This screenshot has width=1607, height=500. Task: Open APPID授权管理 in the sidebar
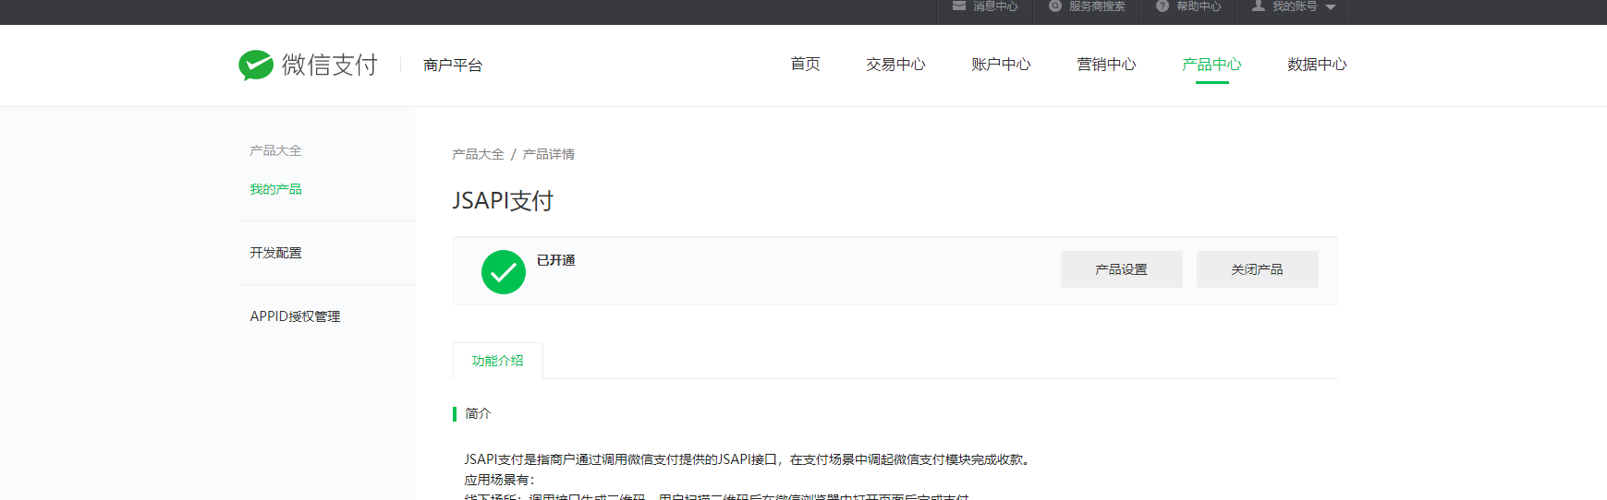click(295, 316)
